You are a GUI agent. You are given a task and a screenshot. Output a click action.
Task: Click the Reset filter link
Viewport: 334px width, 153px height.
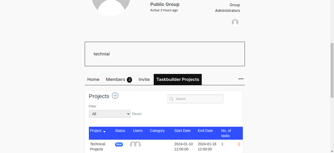[x=137, y=114]
